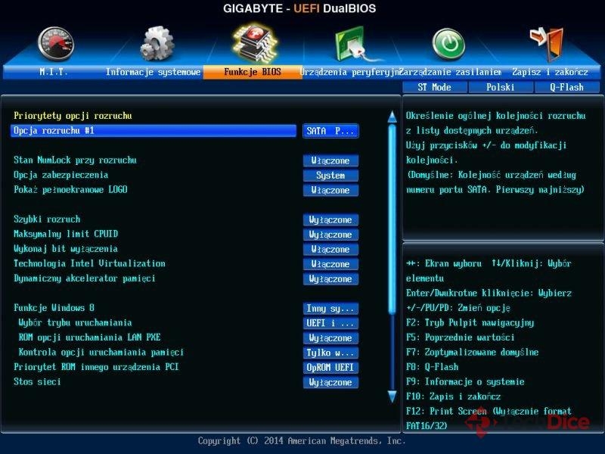The width and height of the screenshot is (605, 454).
Task: Open storage boot control Tylko w... value
Action: click(x=330, y=353)
